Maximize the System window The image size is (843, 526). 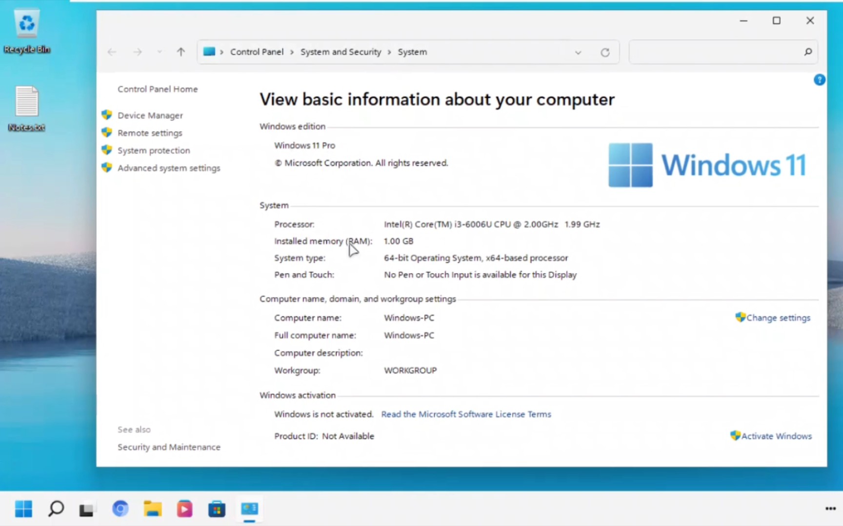tap(777, 20)
